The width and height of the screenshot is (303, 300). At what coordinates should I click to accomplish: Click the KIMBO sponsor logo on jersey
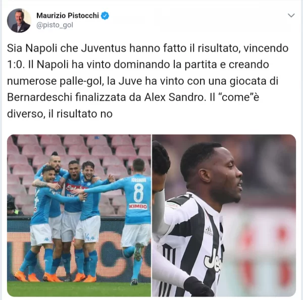138,206
